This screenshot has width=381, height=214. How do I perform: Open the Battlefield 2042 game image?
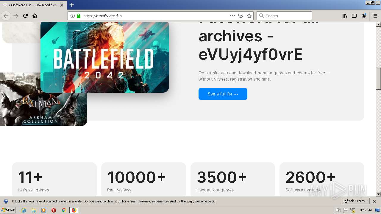pos(105,57)
